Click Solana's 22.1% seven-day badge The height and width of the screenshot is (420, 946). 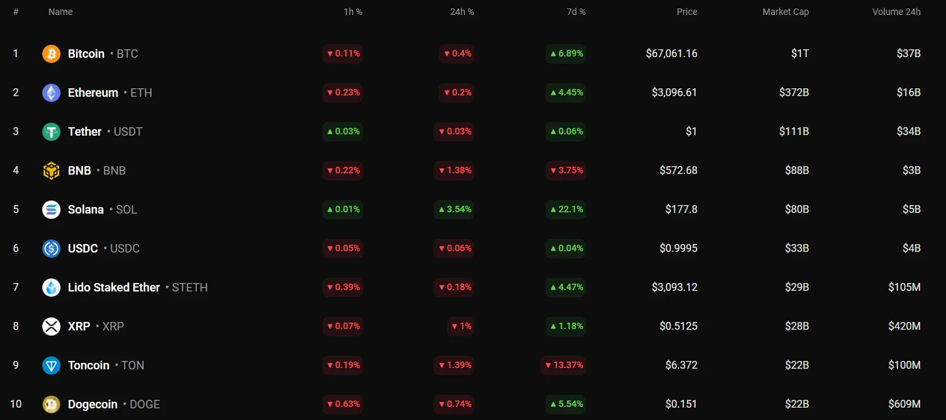(x=566, y=209)
